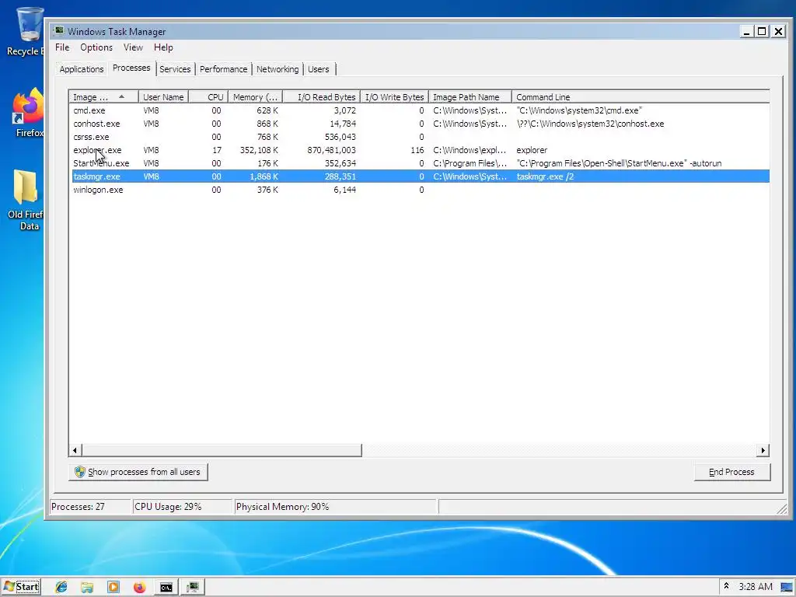Screen dimensions: 796x597
Task: Open the Help menu
Action: (163, 47)
